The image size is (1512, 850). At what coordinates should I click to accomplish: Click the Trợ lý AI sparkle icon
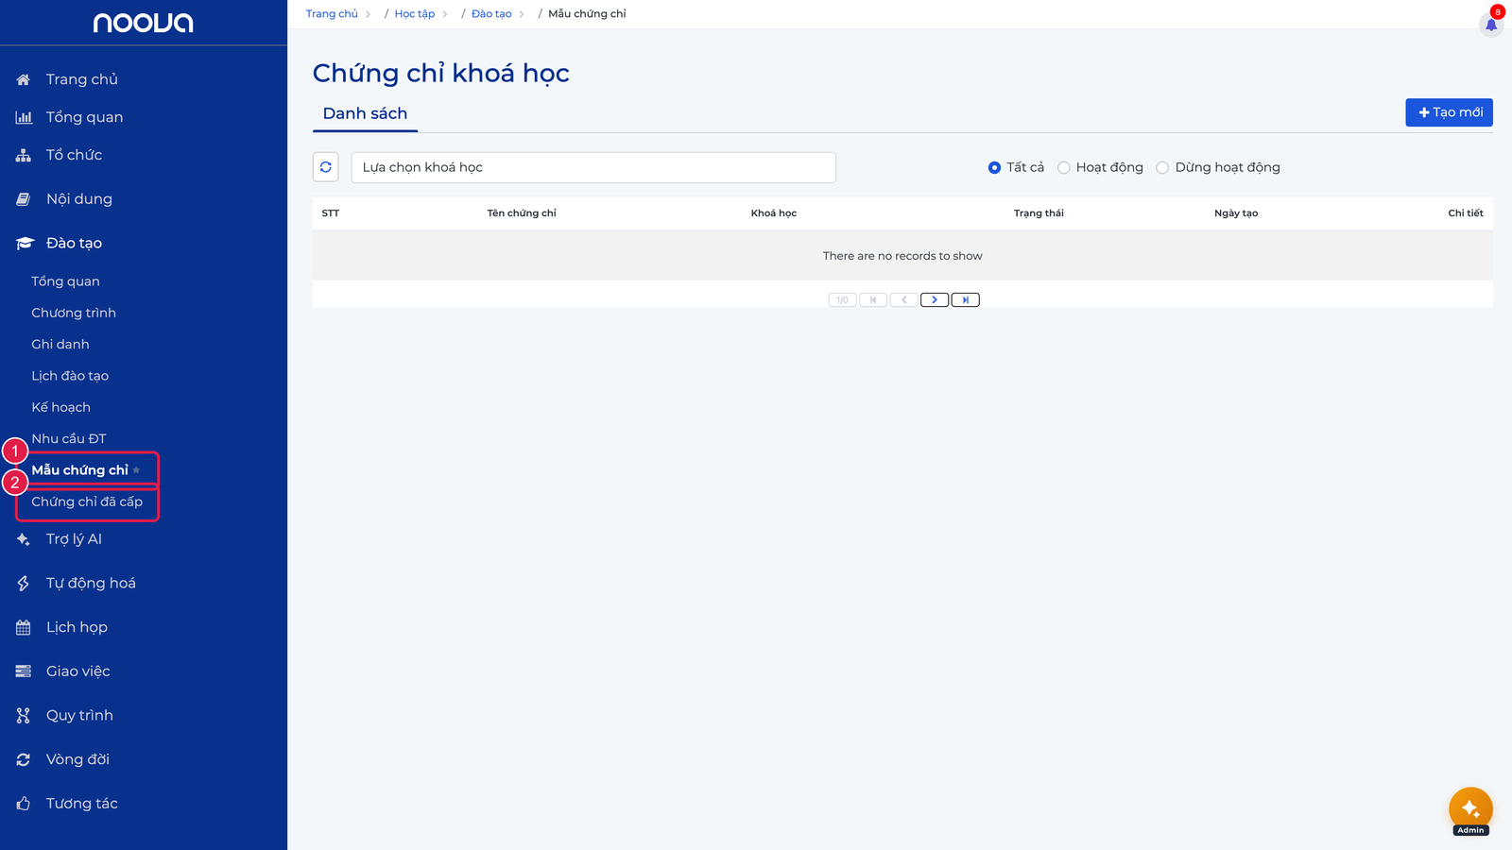[x=24, y=539]
